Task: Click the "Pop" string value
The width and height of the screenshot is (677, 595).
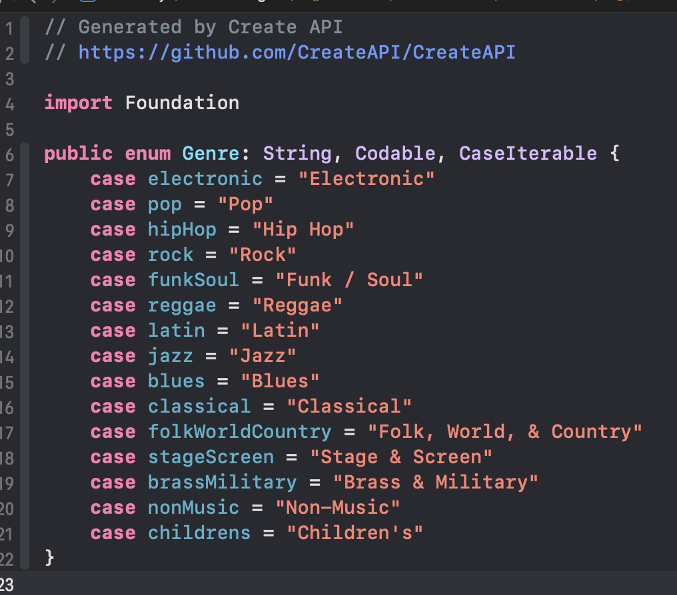Action: (245, 204)
